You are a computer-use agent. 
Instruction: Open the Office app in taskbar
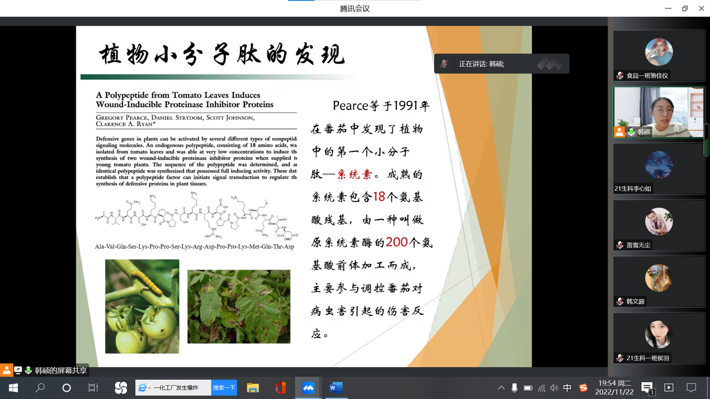(280, 388)
